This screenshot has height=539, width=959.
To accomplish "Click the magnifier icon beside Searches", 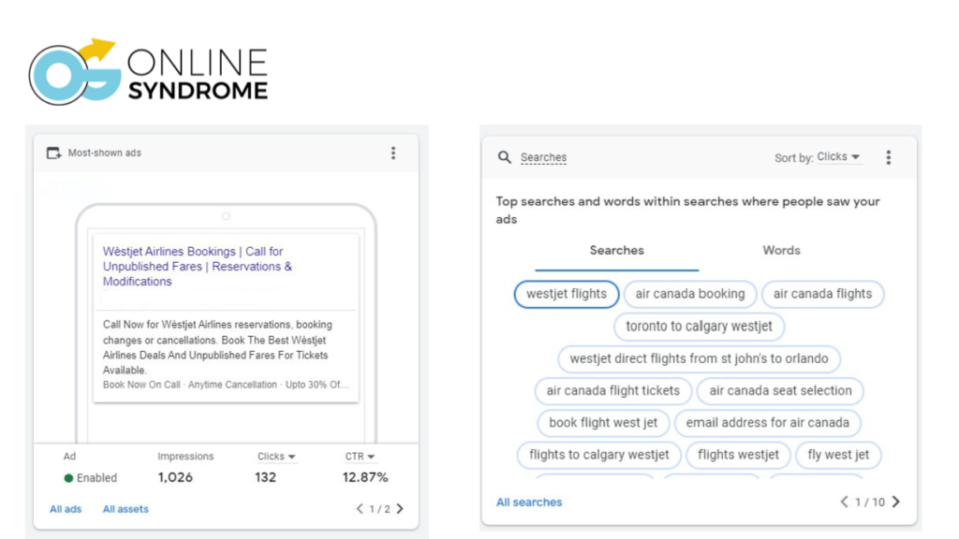I will (x=505, y=157).
